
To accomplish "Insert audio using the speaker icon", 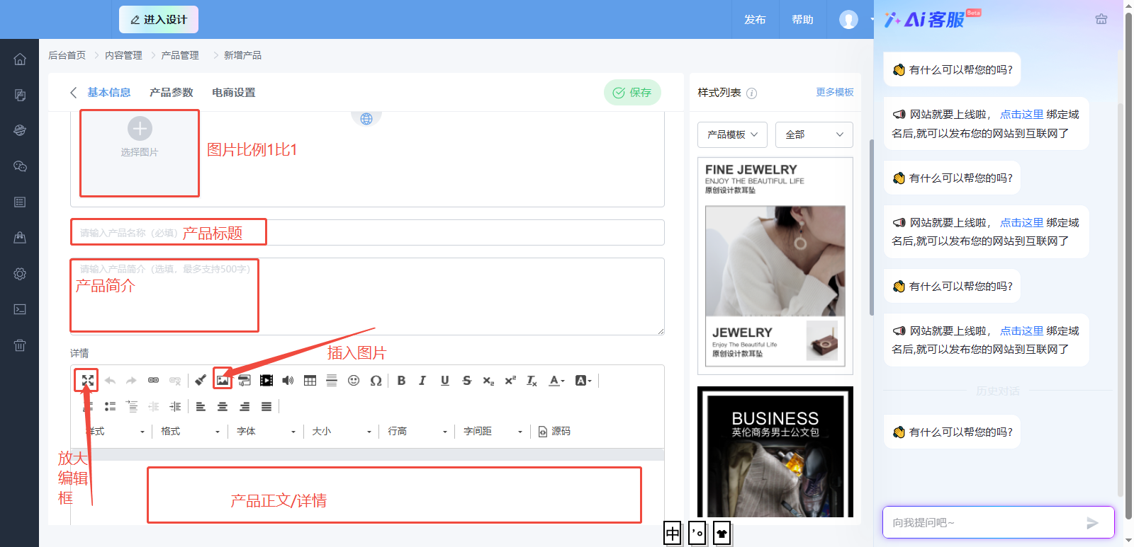I will point(288,381).
